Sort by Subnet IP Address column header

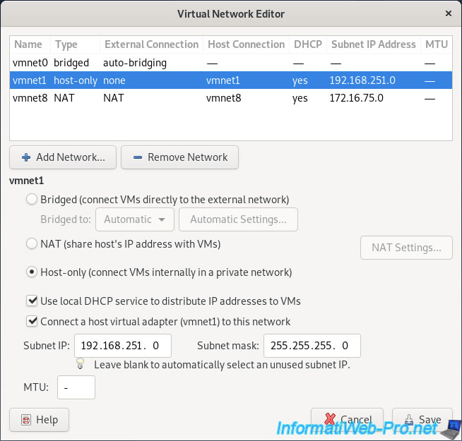tap(373, 44)
